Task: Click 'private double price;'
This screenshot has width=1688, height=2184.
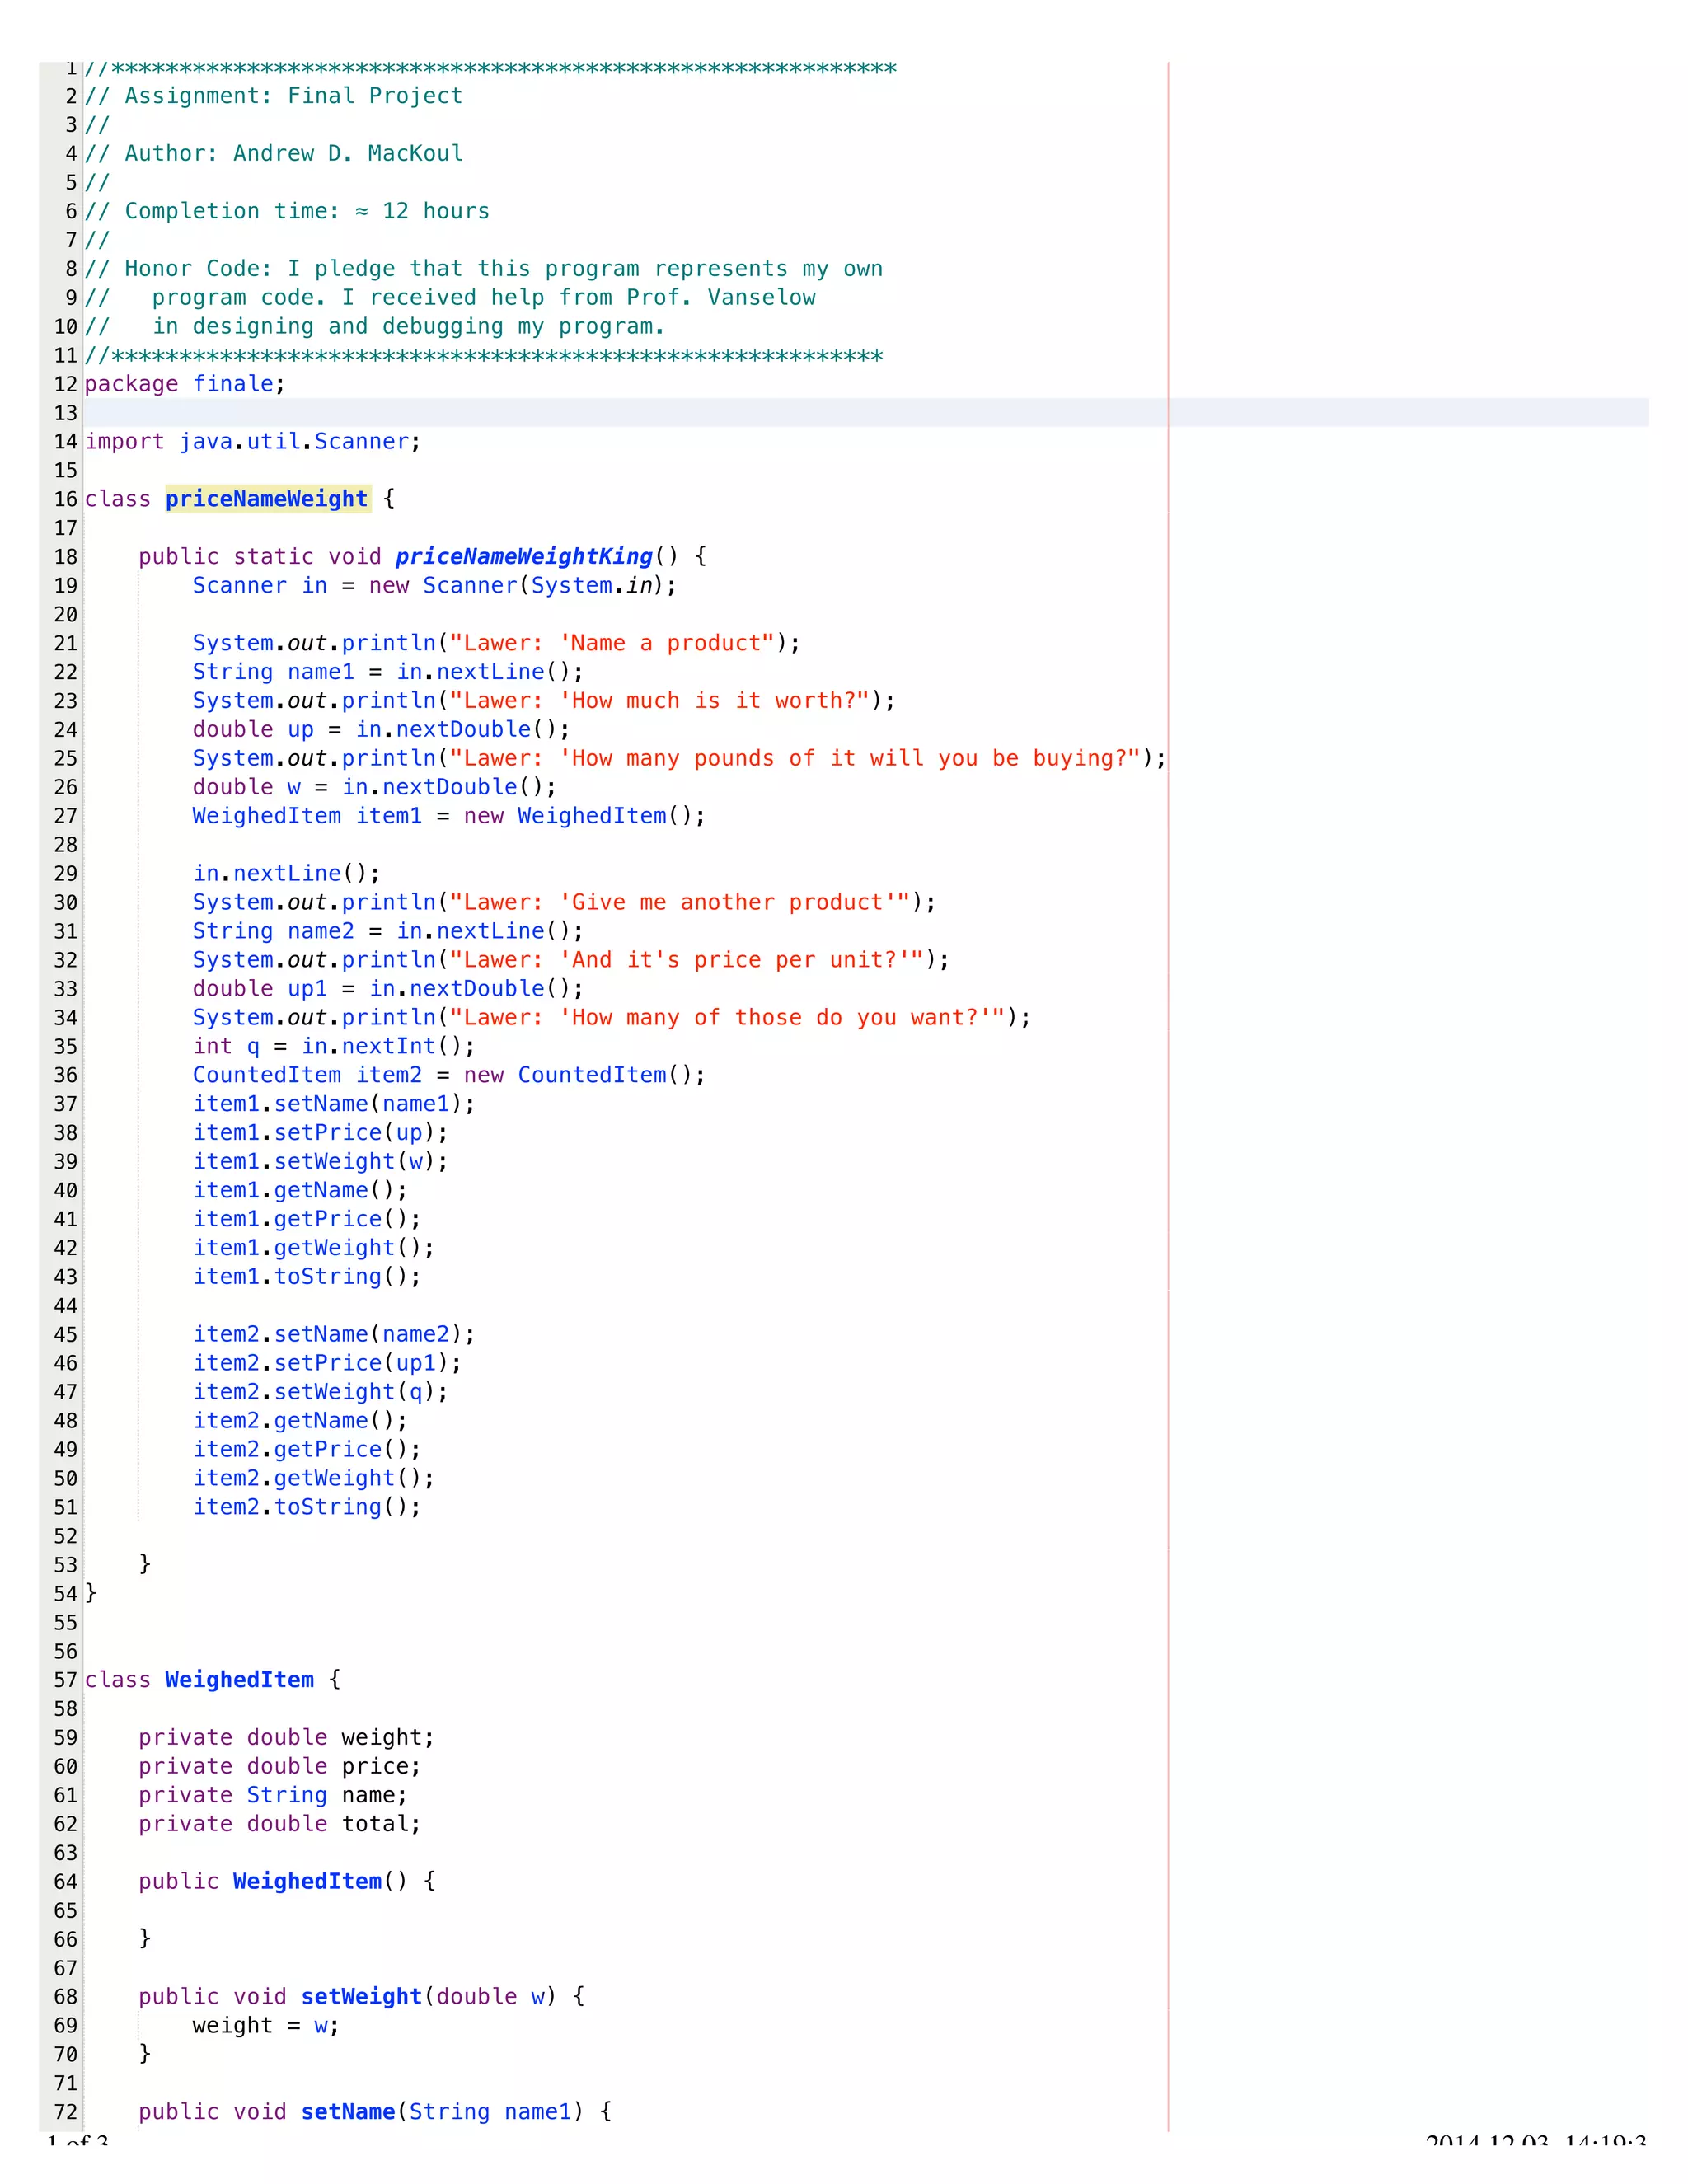Action: point(280,1767)
